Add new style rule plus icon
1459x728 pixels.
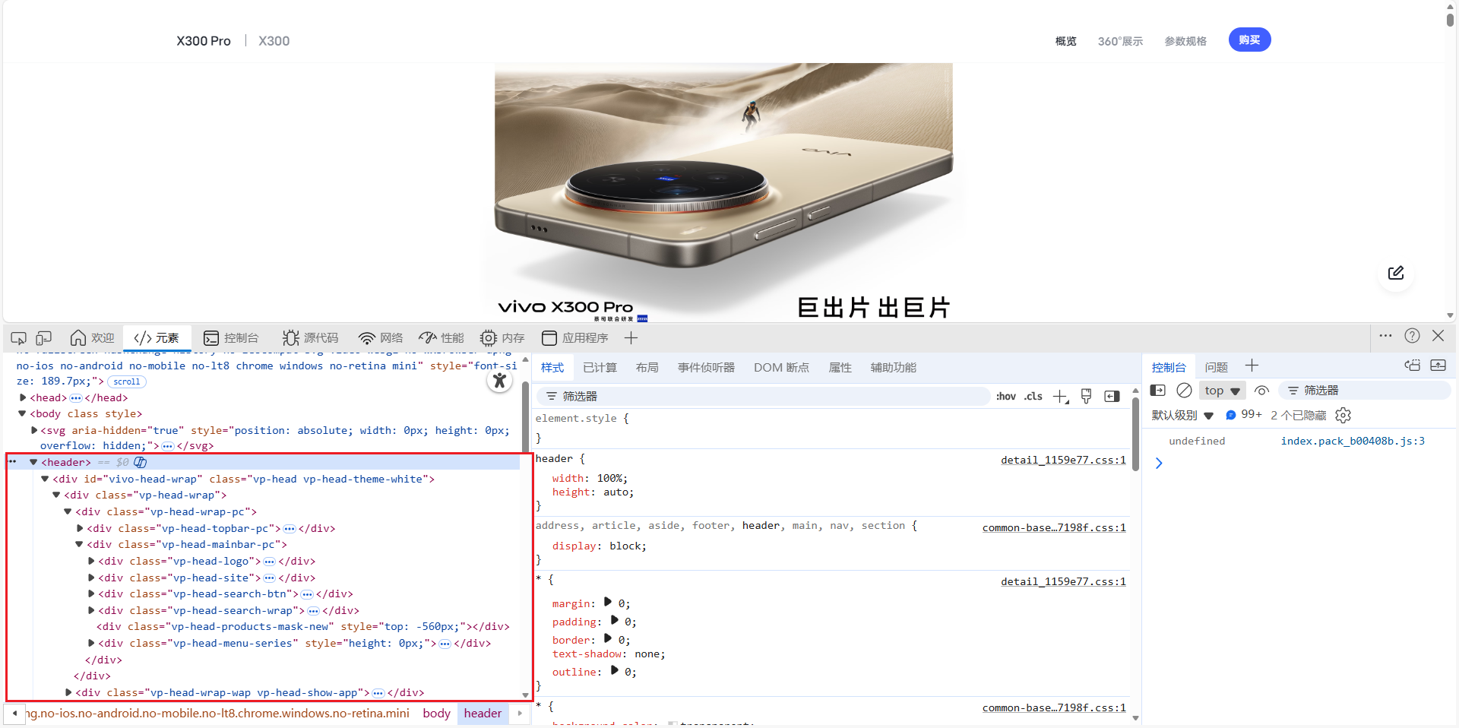(x=1060, y=397)
